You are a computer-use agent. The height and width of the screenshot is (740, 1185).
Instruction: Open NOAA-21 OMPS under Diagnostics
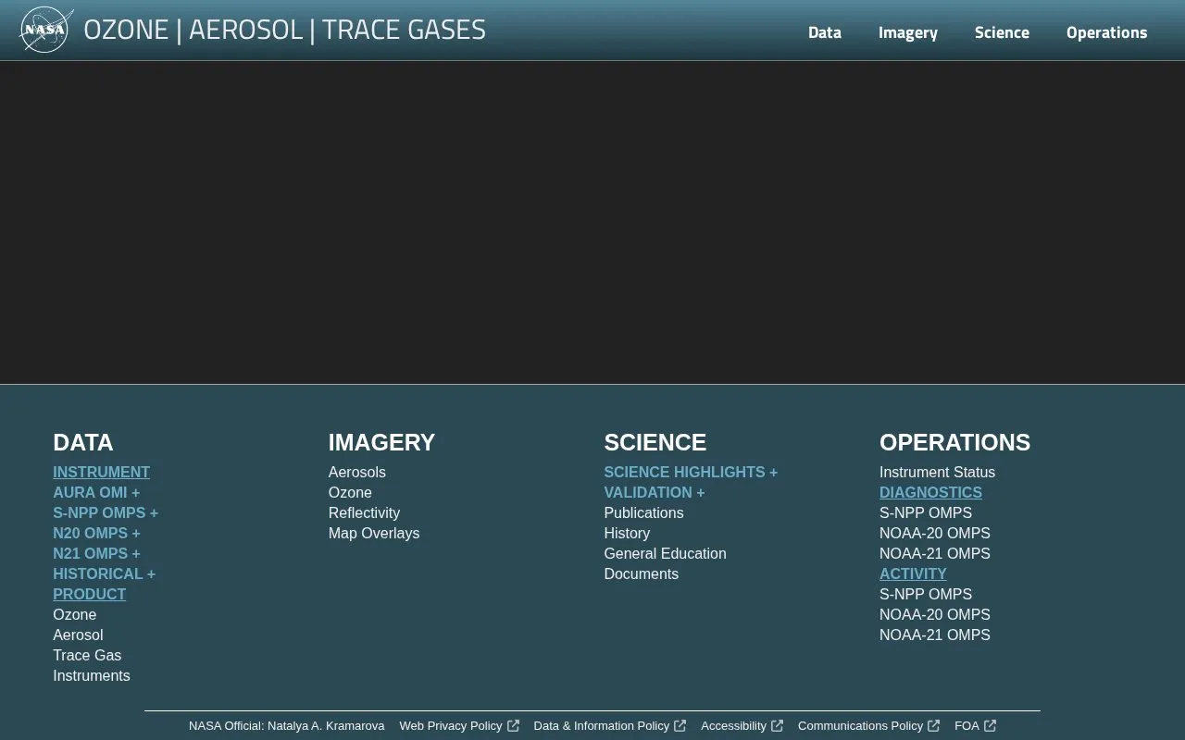coord(935,554)
